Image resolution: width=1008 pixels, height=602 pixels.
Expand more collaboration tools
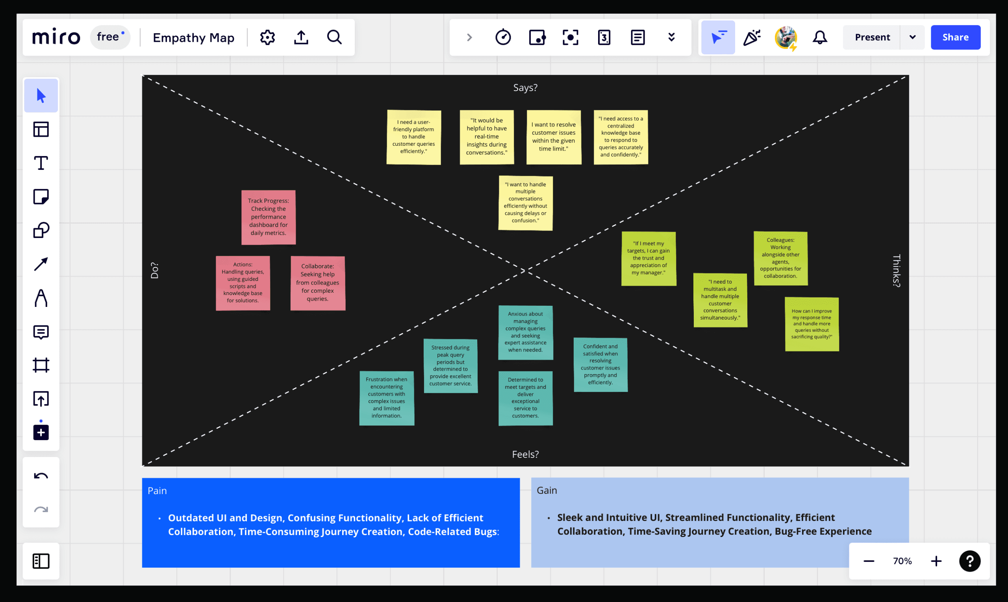[x=671, y=37]
